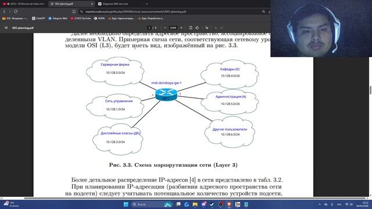Click the text 10.128.5.0/24
This screenshot has width=372, height=209.
click(x=230, y=104)
